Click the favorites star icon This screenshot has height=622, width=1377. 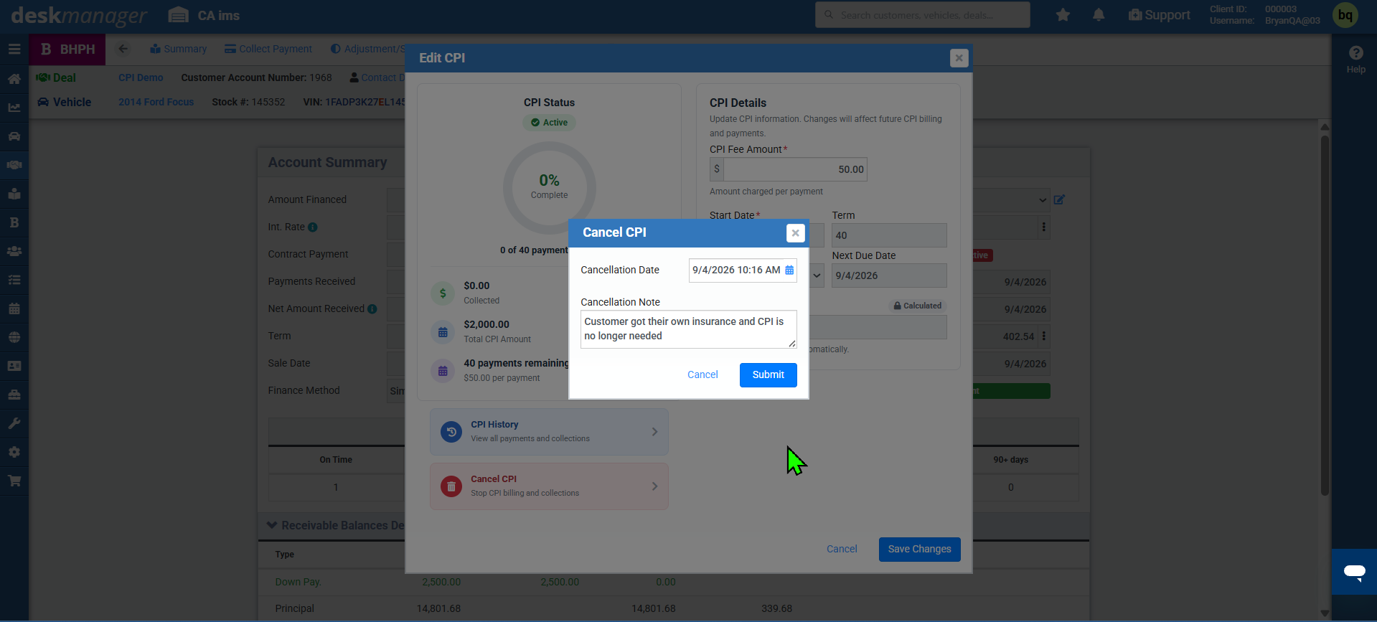(1063, 15)
